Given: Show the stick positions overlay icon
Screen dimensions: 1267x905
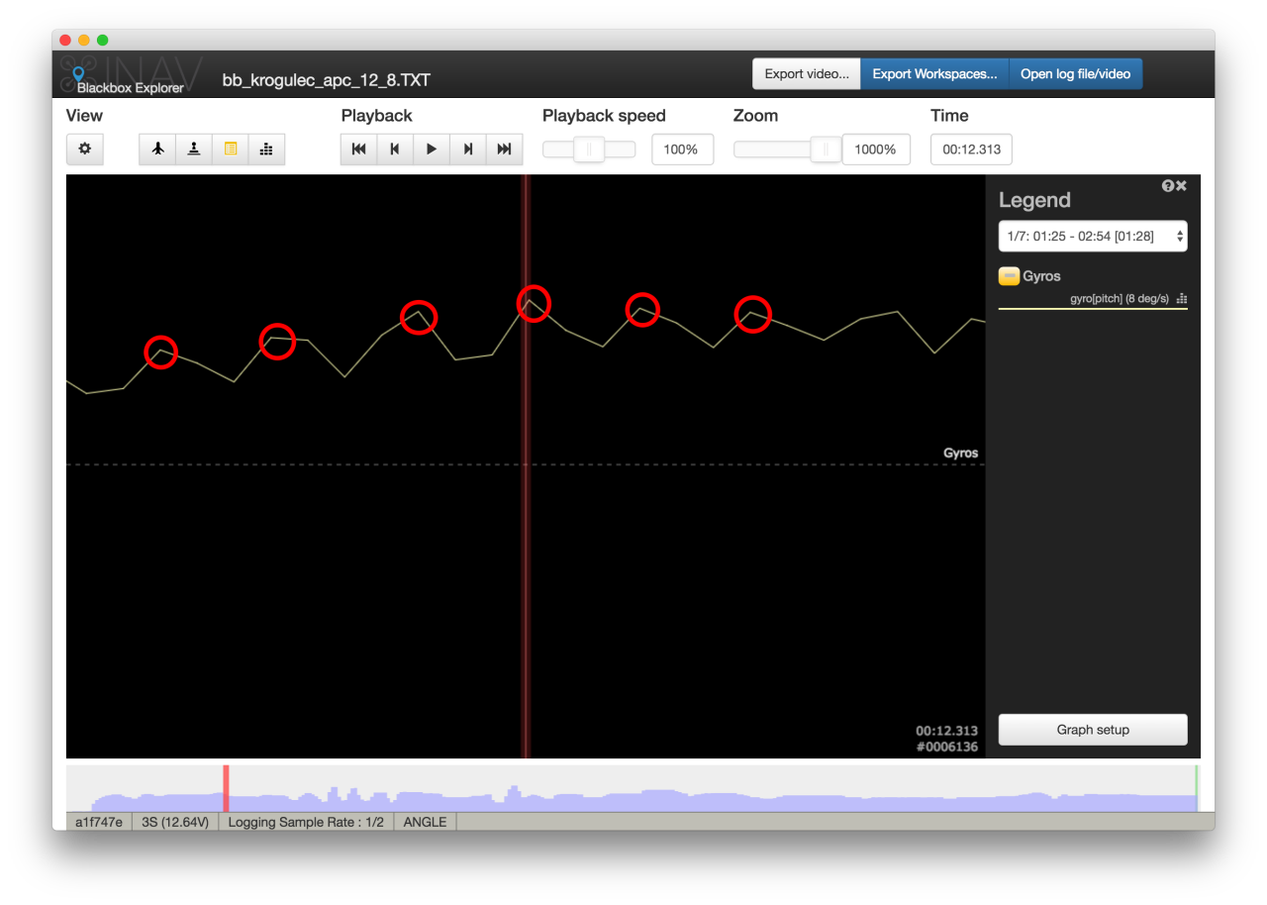Looking at the screenshot, I should pyautogui.click(x=193, y=149).
